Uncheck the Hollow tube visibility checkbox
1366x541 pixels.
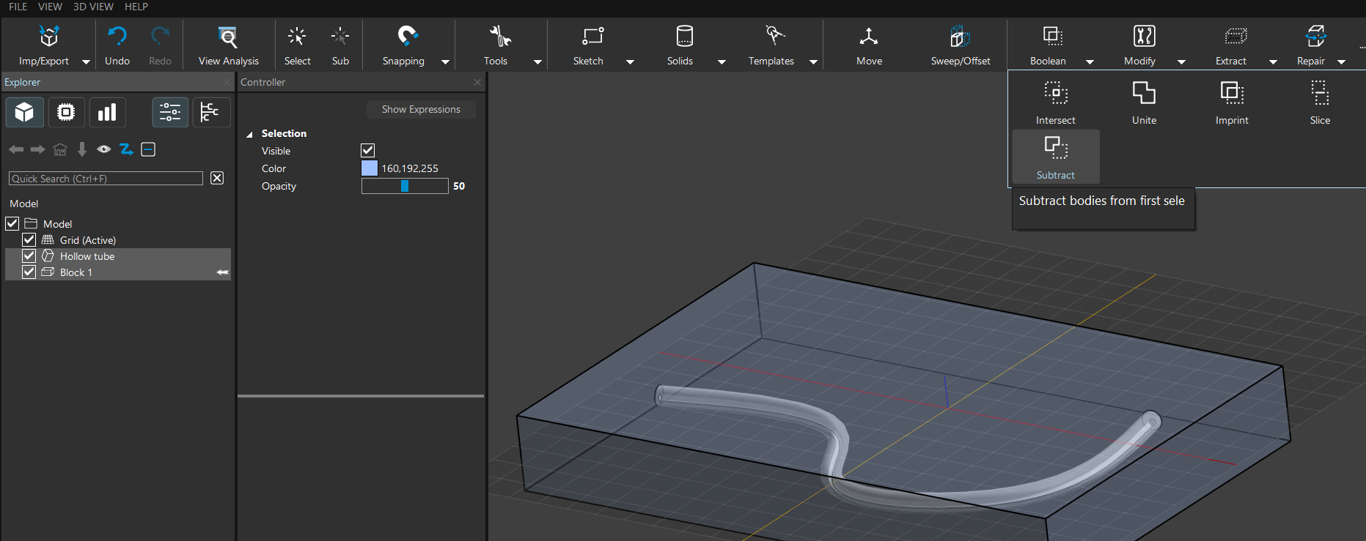29,256
